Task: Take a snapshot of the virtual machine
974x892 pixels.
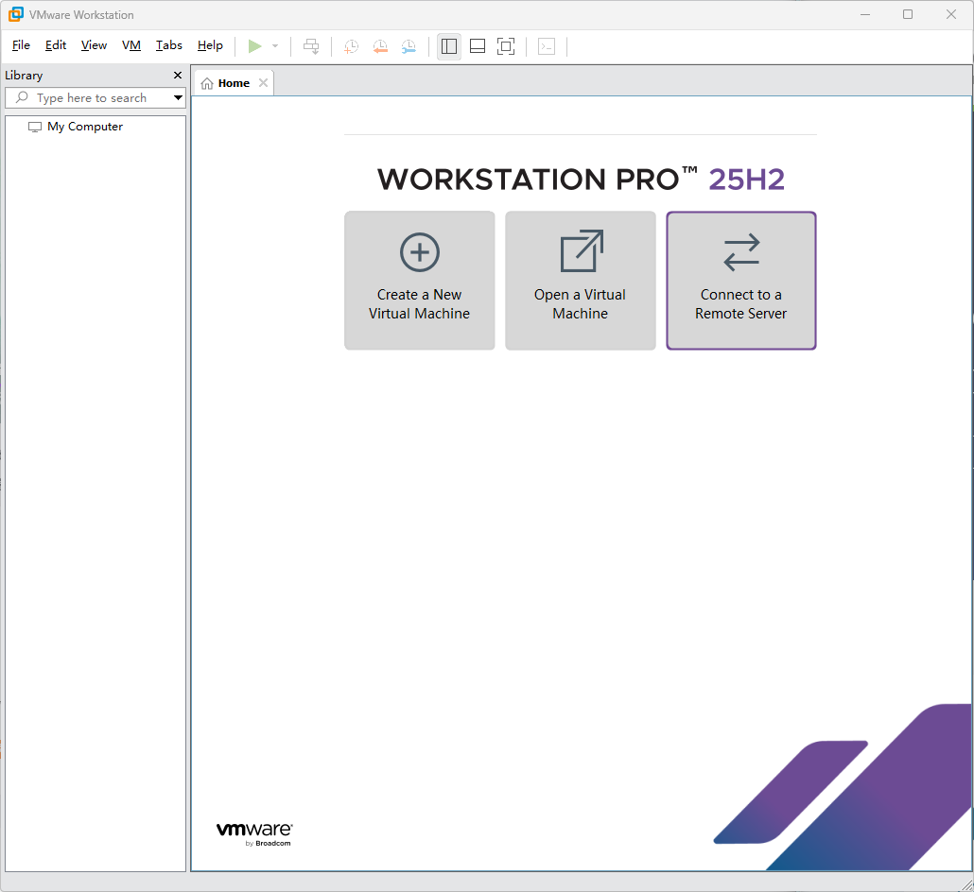Action: (x=350, y=45)
